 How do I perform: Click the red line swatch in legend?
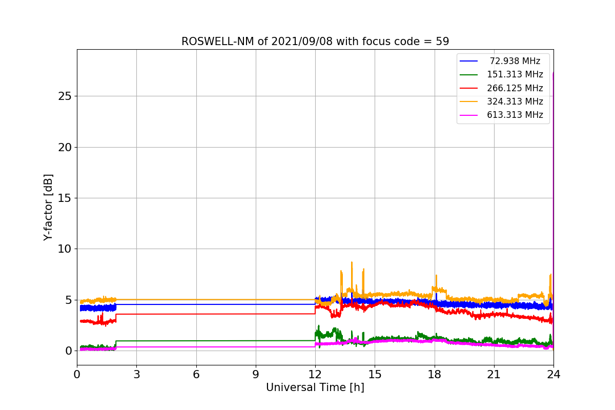tap(469, 88)
